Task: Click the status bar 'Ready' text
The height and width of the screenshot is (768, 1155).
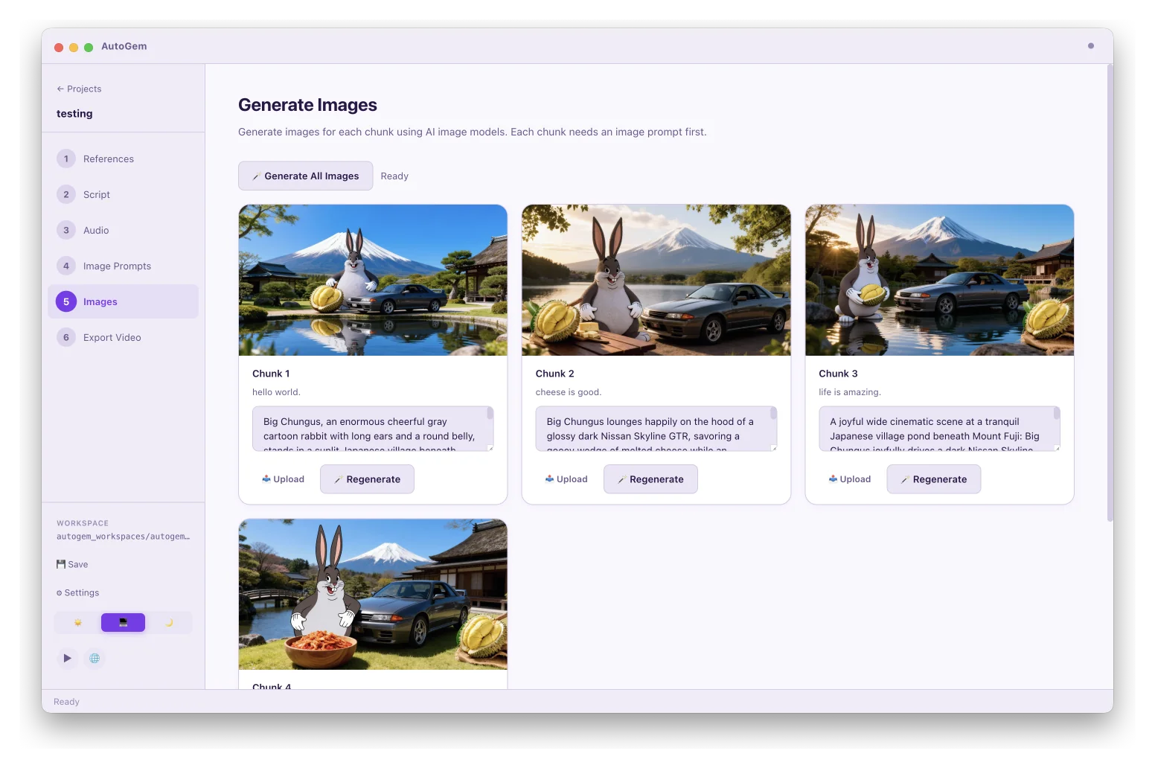Action: coord(66,702)
